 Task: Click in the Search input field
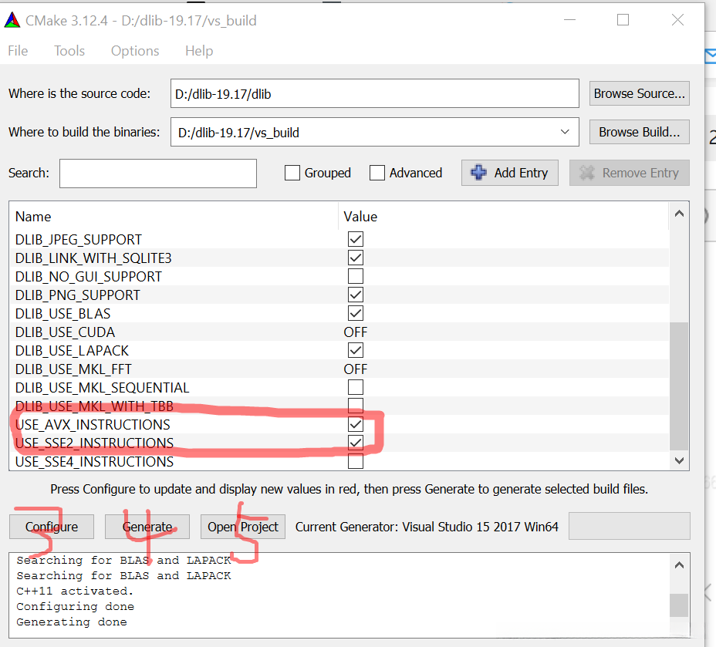158,174
